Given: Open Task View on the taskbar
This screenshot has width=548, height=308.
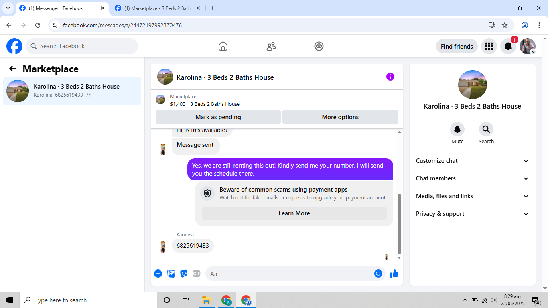Looking at the screenshot, I should point(186,300).
